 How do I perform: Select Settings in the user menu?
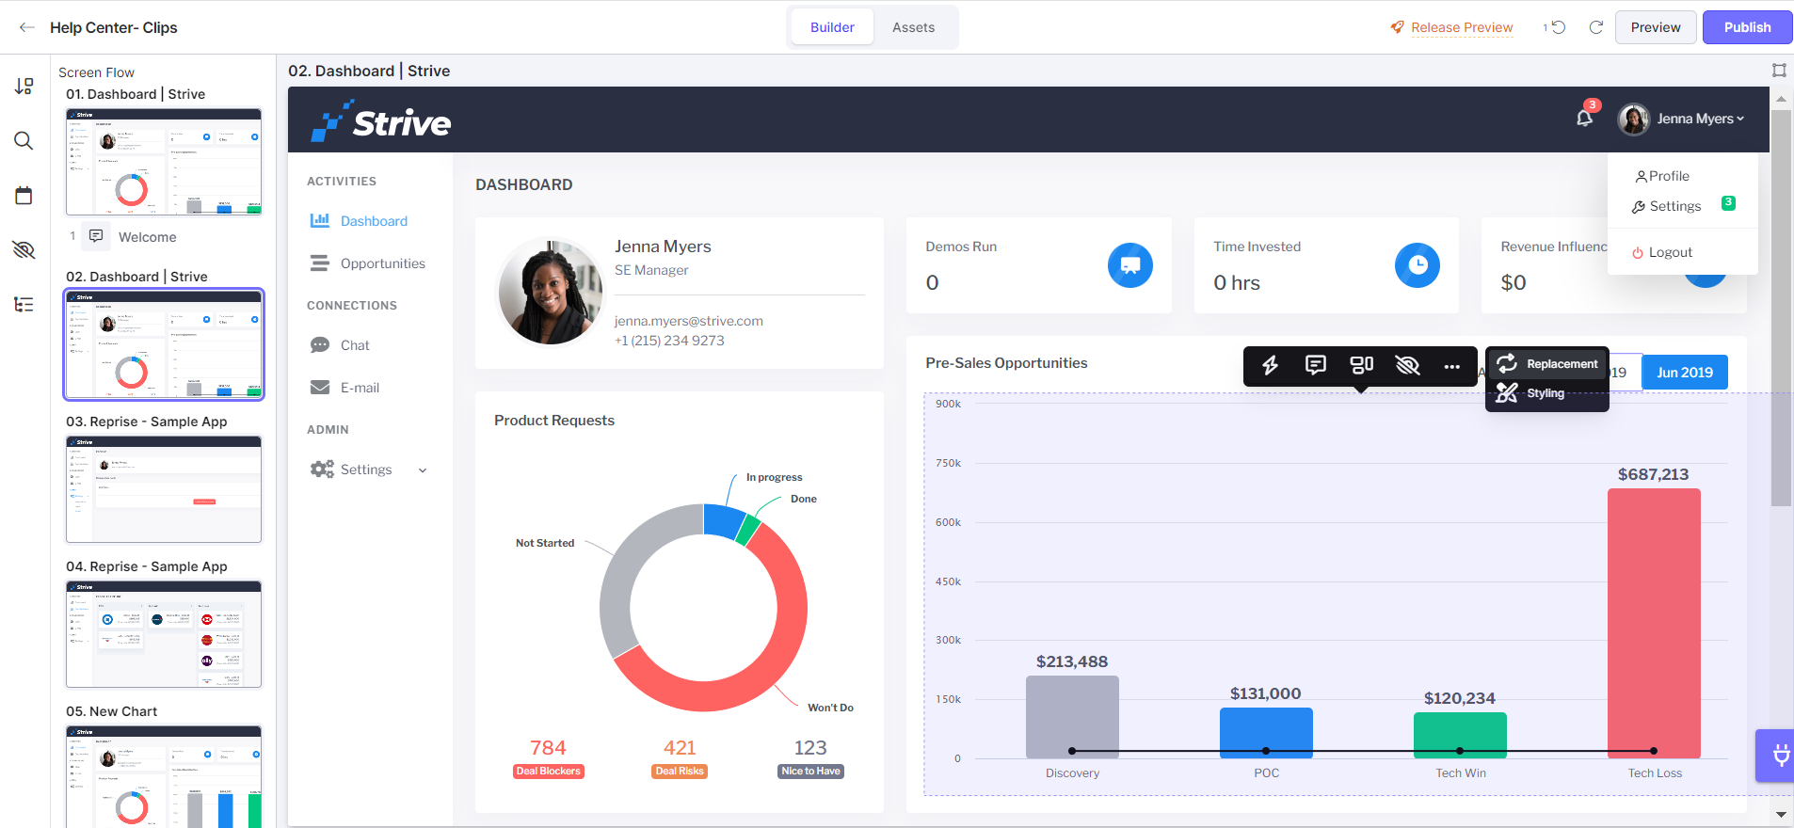(x=1666, y=206)
